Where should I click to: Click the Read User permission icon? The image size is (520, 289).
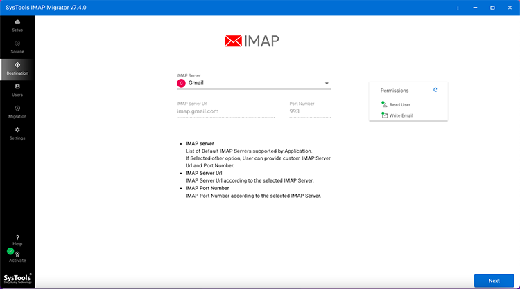(384, 104)
